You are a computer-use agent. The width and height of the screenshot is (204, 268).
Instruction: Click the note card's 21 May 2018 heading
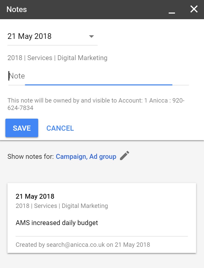click(x=35, y=196)
